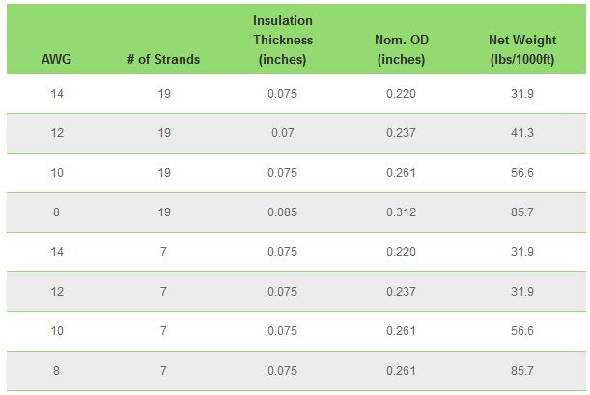Click AWG 8 in the last table row

(x=56, y=371)
